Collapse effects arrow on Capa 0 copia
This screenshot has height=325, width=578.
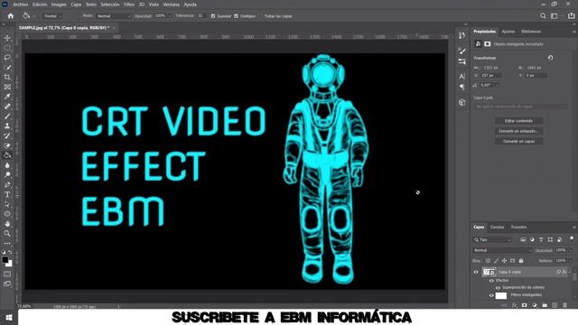tap(570, 272)
